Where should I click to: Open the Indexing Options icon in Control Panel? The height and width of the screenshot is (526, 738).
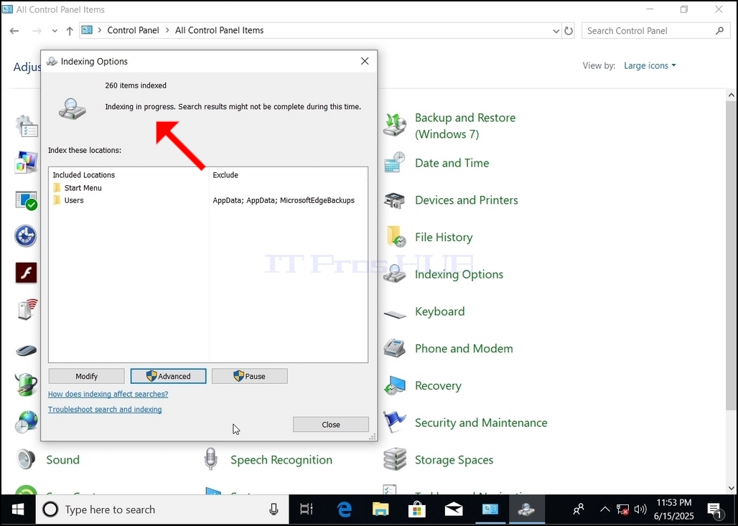394,274
